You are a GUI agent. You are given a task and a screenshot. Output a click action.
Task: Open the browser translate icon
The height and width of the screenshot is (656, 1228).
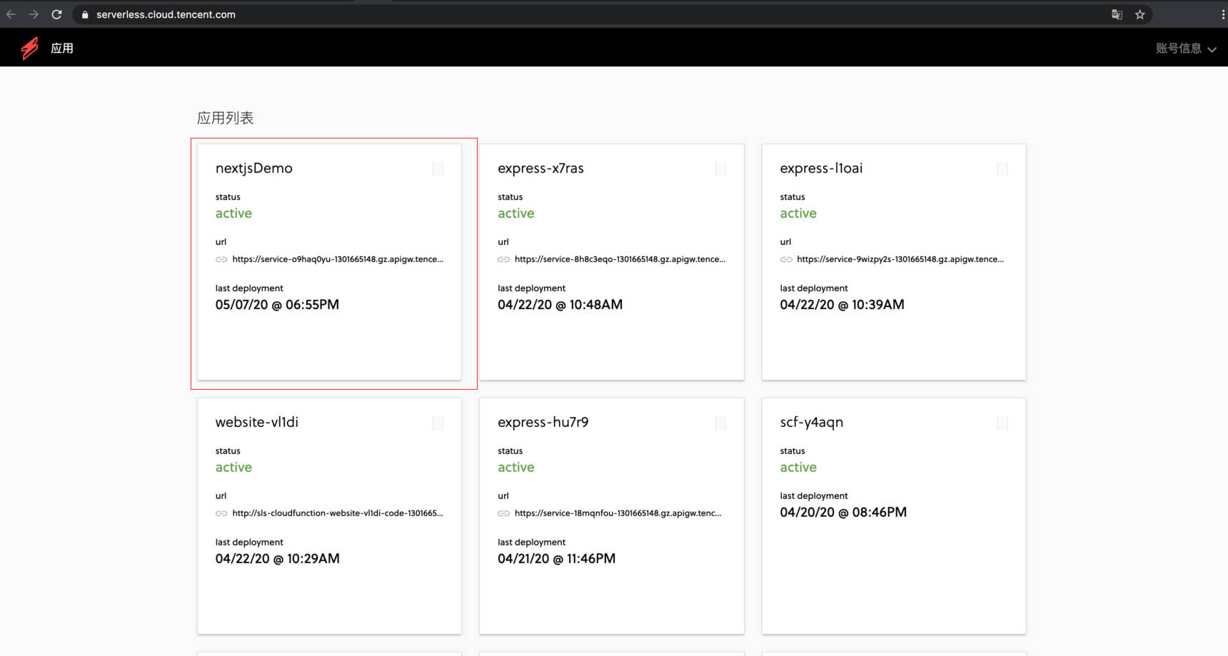1117,14
